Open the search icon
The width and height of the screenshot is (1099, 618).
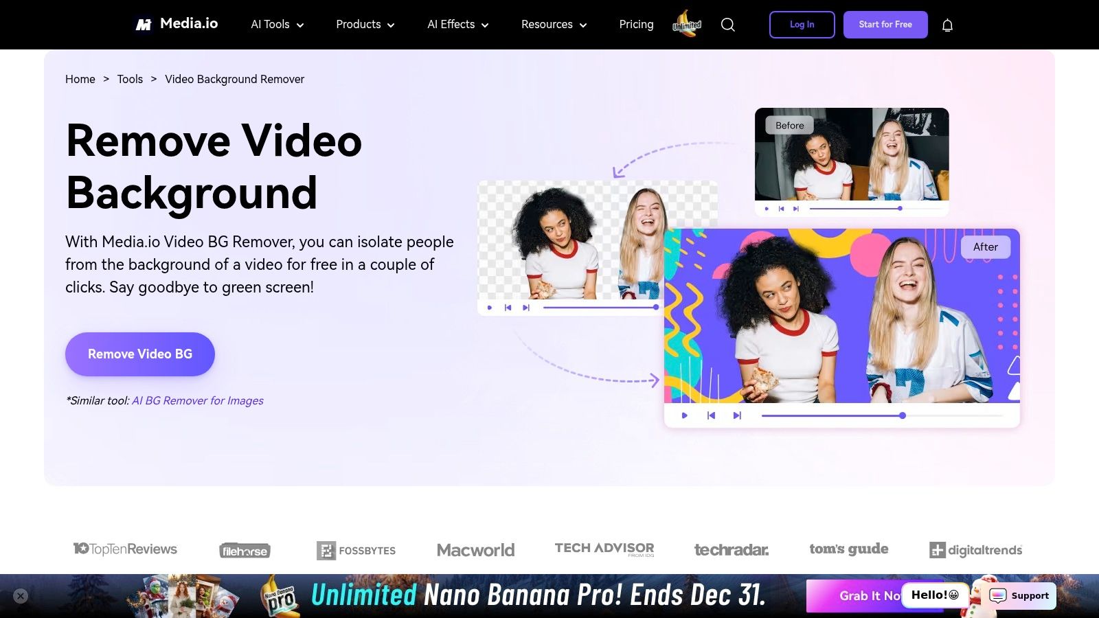pos(727,24)
